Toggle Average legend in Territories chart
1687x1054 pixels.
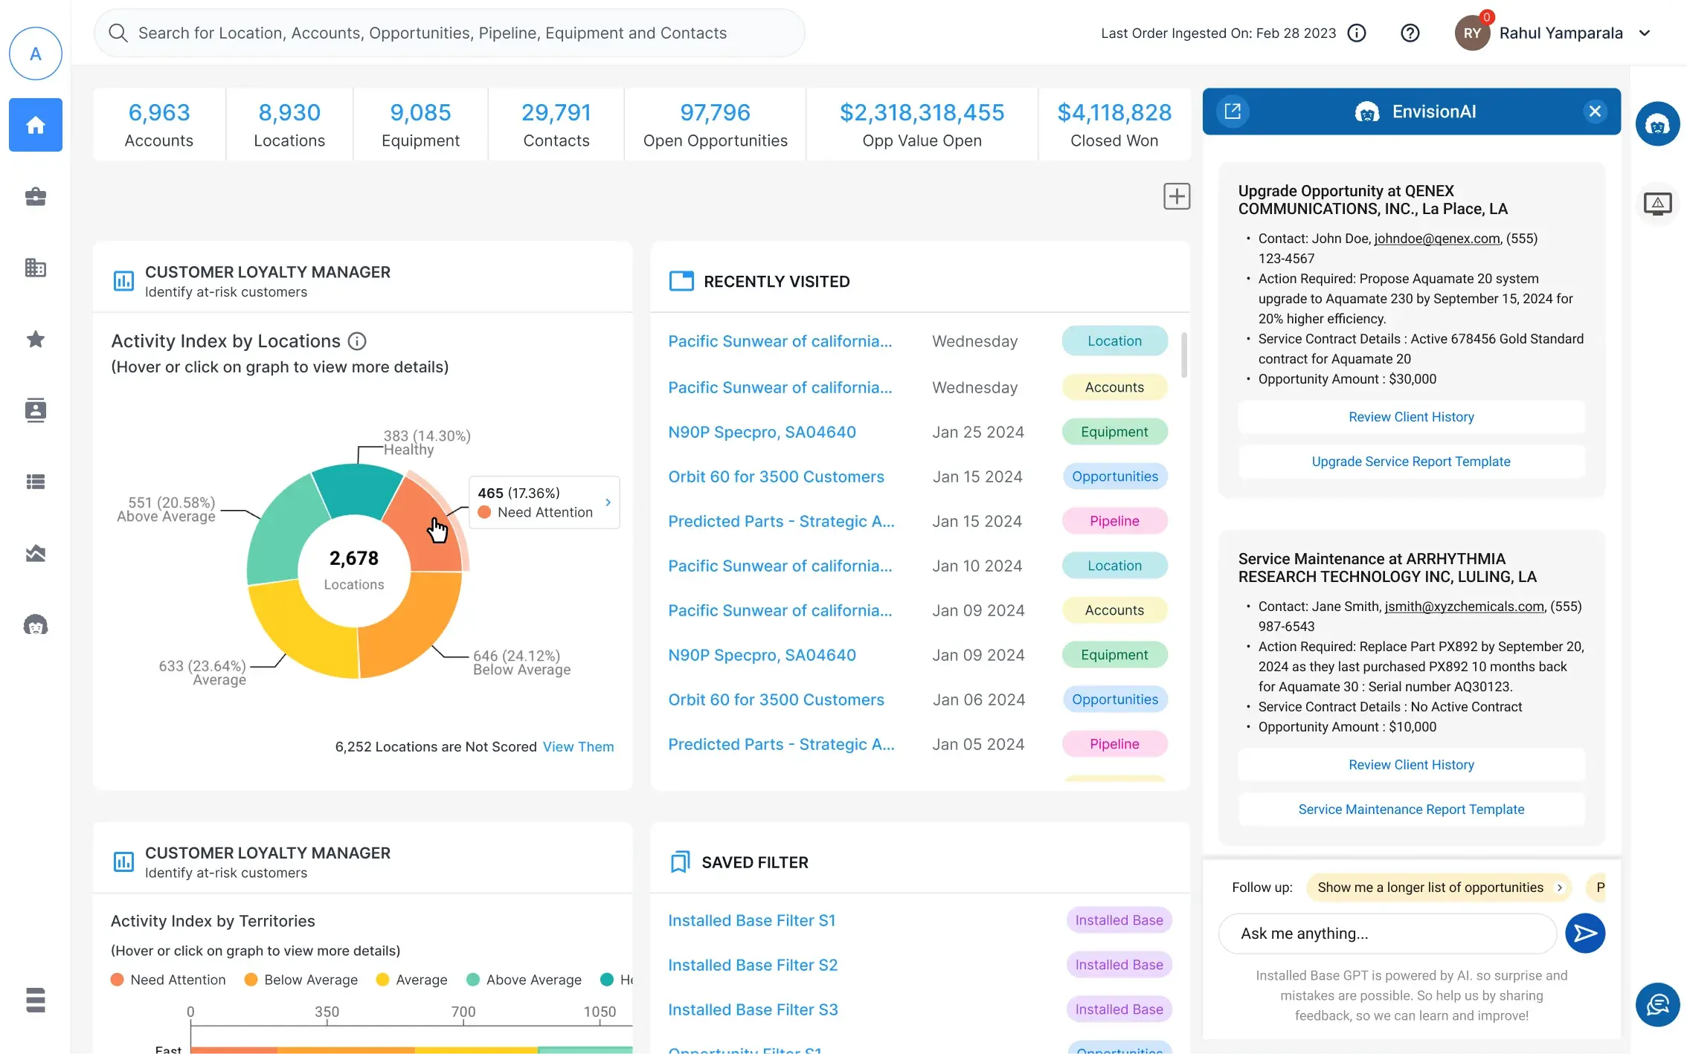(412, 980)
